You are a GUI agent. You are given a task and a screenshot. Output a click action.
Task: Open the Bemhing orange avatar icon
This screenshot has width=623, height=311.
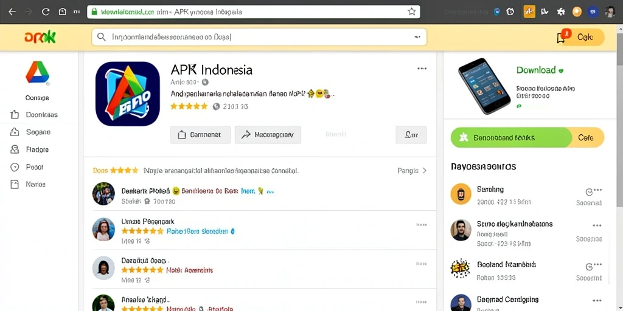click(461, 194)
